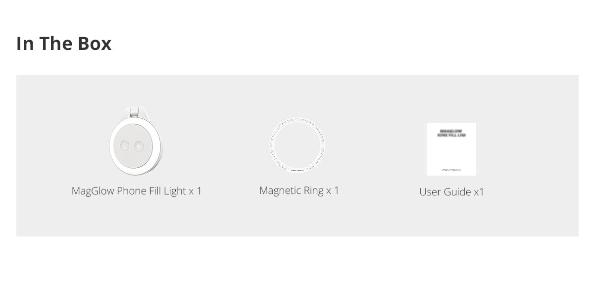This screenshot has height=282, width=594.
Task: Click the "x 1" quantity after Fill Light
Action: tap(196, 191)
